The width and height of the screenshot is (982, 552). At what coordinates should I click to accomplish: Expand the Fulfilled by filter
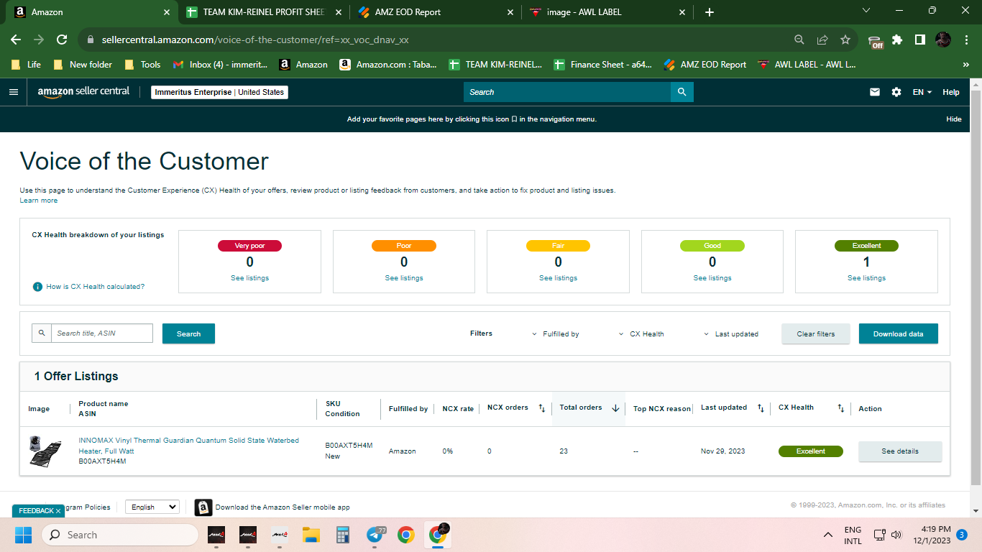click(556, 334)
